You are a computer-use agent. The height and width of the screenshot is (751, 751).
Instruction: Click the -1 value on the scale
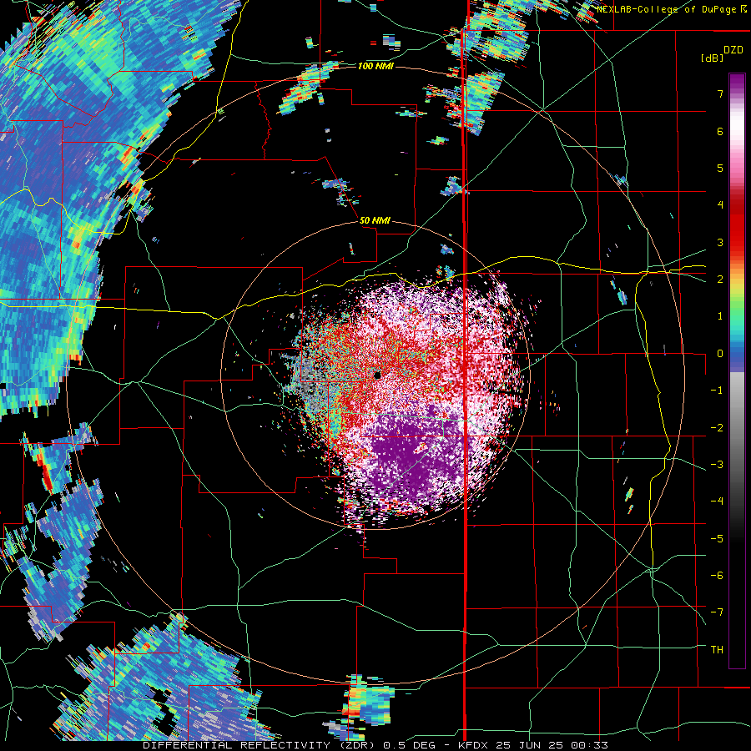[x=717, y=391]
